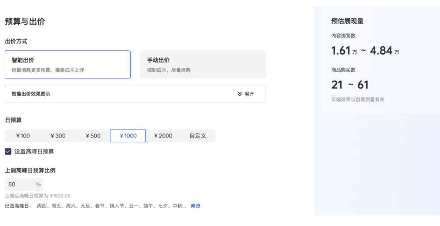Click the 1.61 万 ~ 4.84 万 estimate

click(365, 51)
